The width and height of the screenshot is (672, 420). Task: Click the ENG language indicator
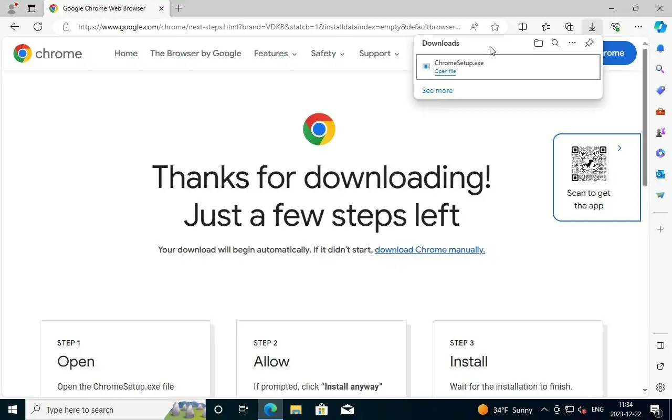click(597, 409)
